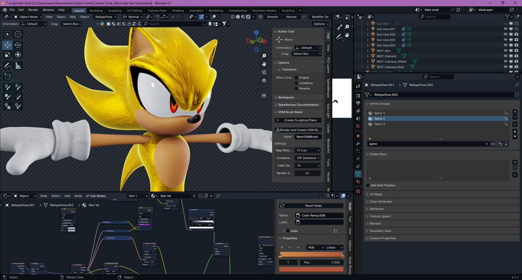Expand the WGT-Aim outliner item
The height and width of the screenshot is (280, 522).
pos(368,51)
